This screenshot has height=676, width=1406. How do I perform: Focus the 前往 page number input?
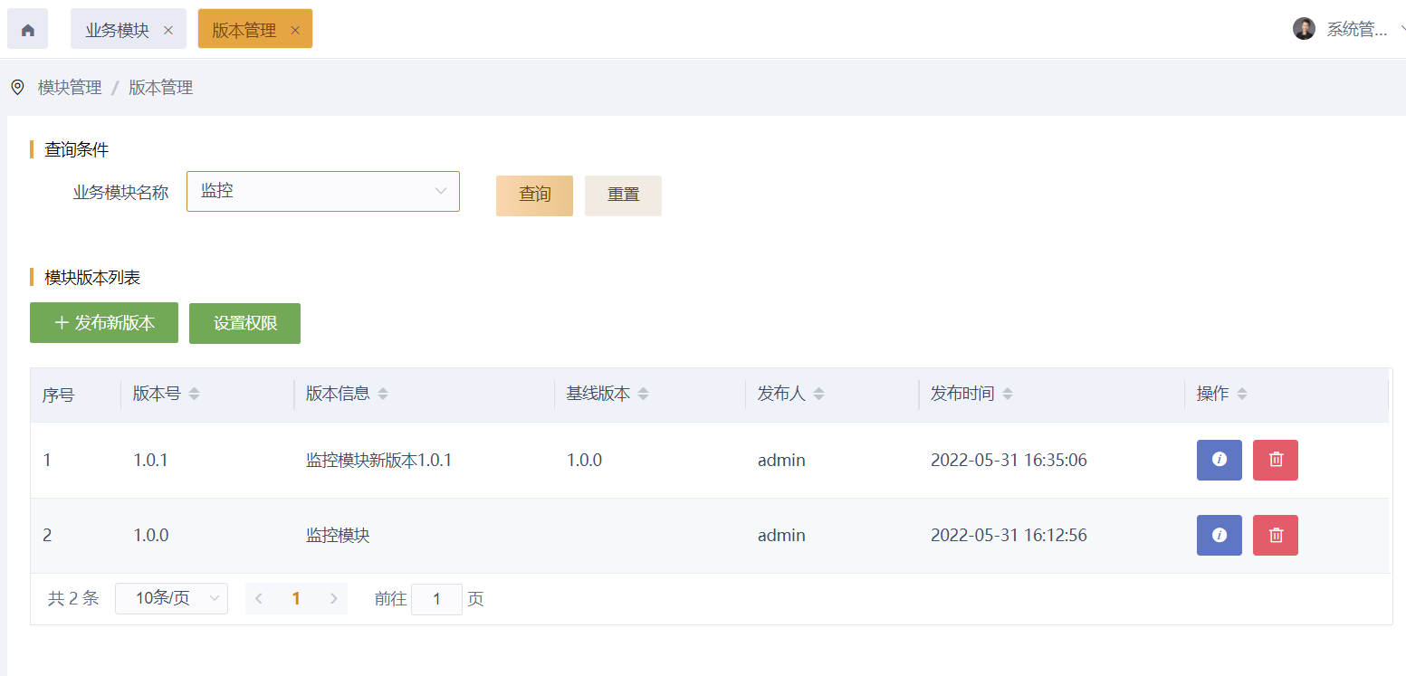click(436, 599)
